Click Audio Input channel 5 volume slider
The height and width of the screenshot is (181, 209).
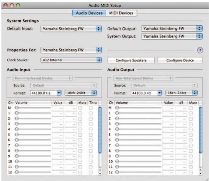(x=33, y=135)
